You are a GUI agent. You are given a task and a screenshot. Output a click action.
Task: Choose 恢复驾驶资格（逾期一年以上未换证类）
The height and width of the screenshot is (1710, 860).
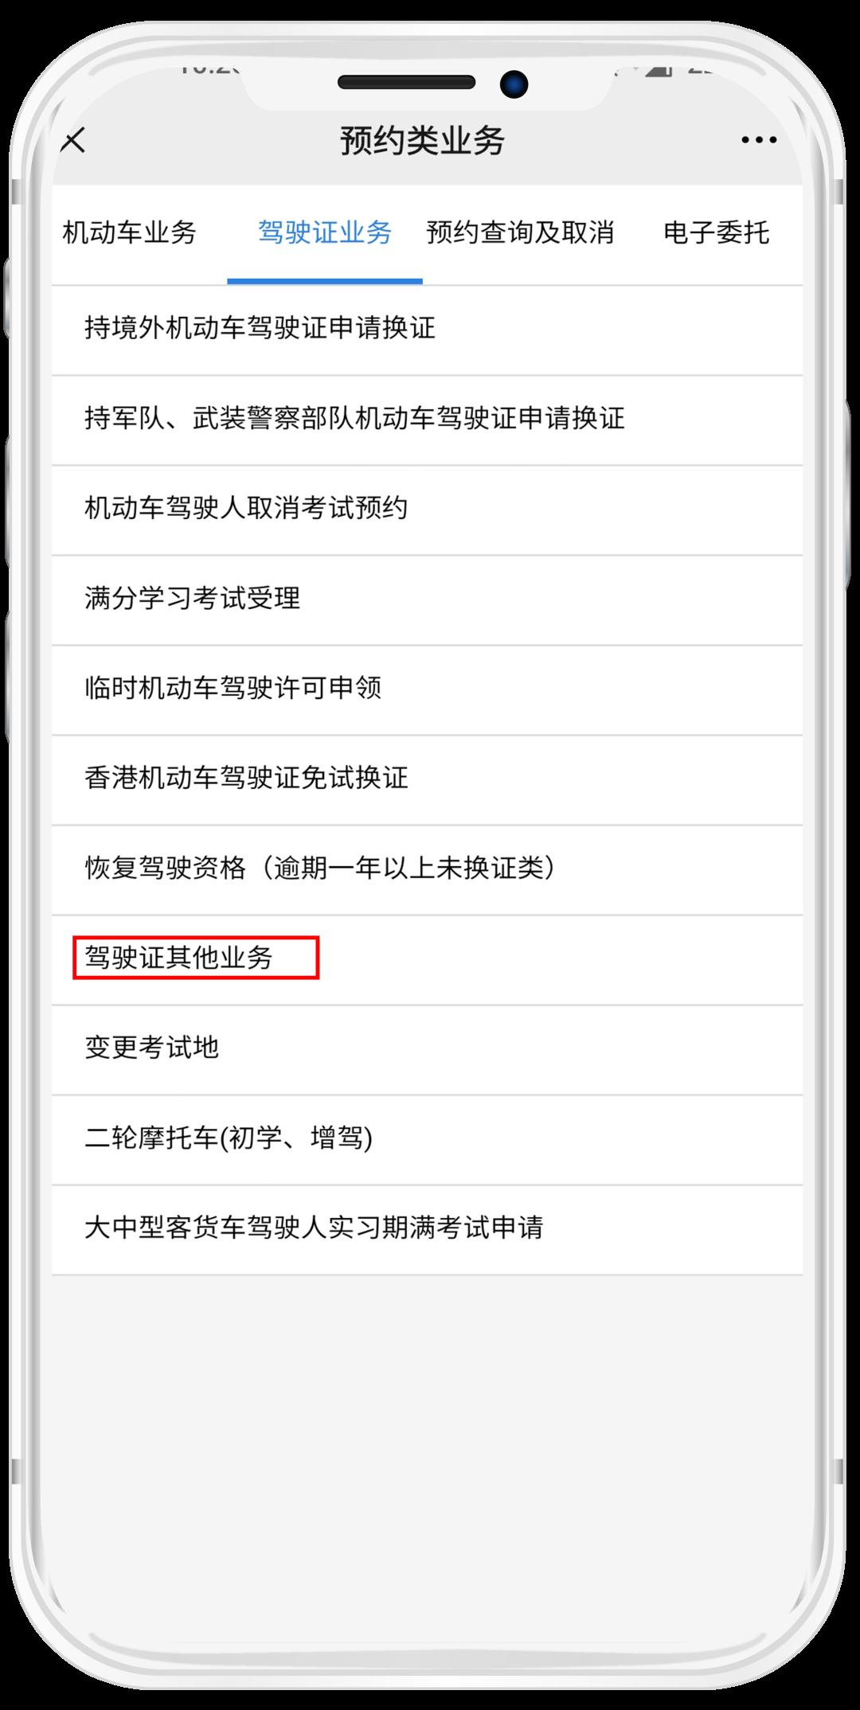[427, 869]
